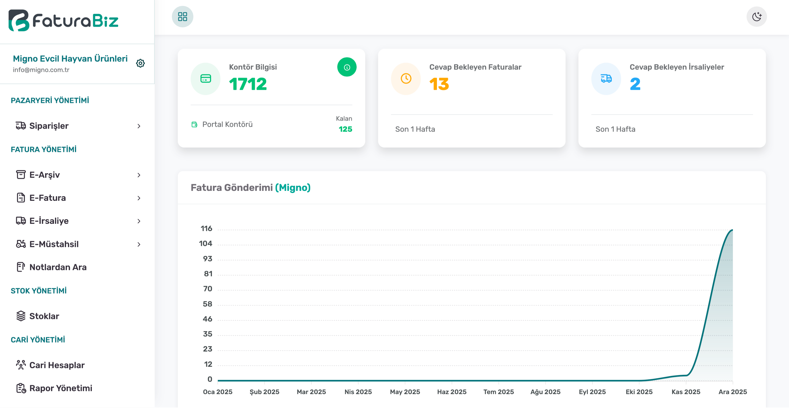Go to Cari Hesaplar page
Viewport: 789px width, 408px height.
[x=57, y=365]
